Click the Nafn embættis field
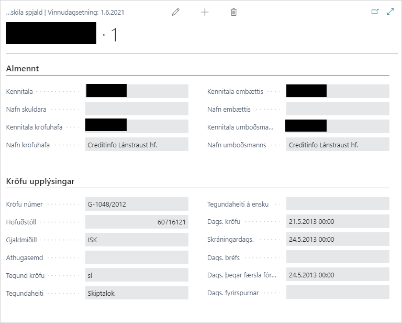402x323 pixels. point(338,109)
